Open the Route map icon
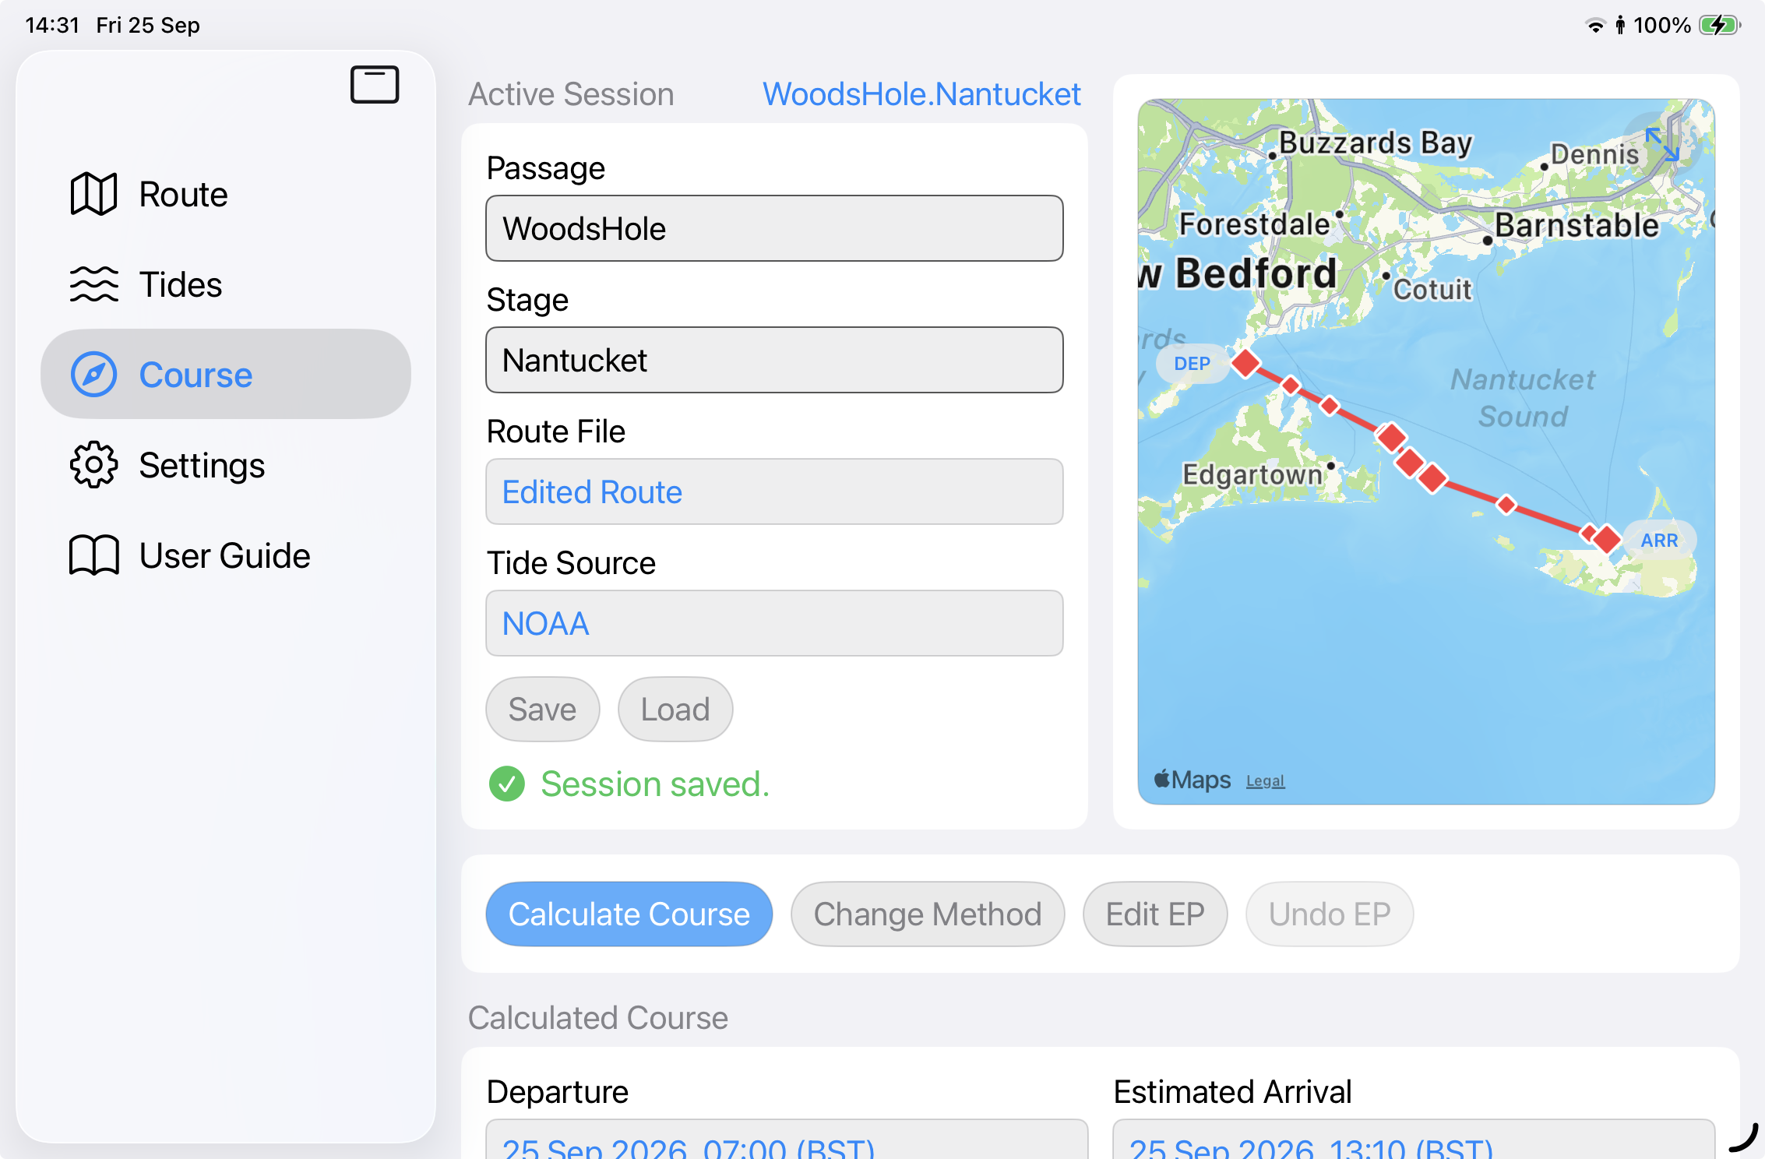This screenshot has height=1159, width=1765. 93,194
